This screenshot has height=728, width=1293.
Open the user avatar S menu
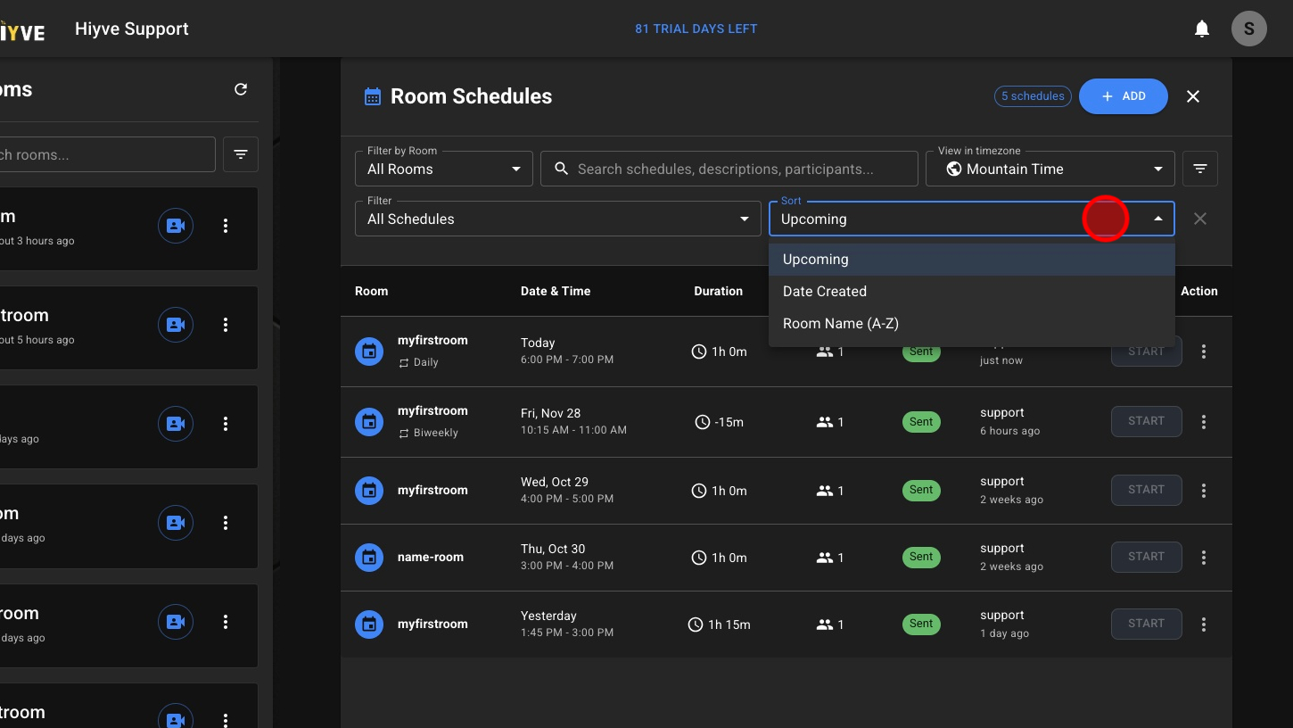point(1248,29)
